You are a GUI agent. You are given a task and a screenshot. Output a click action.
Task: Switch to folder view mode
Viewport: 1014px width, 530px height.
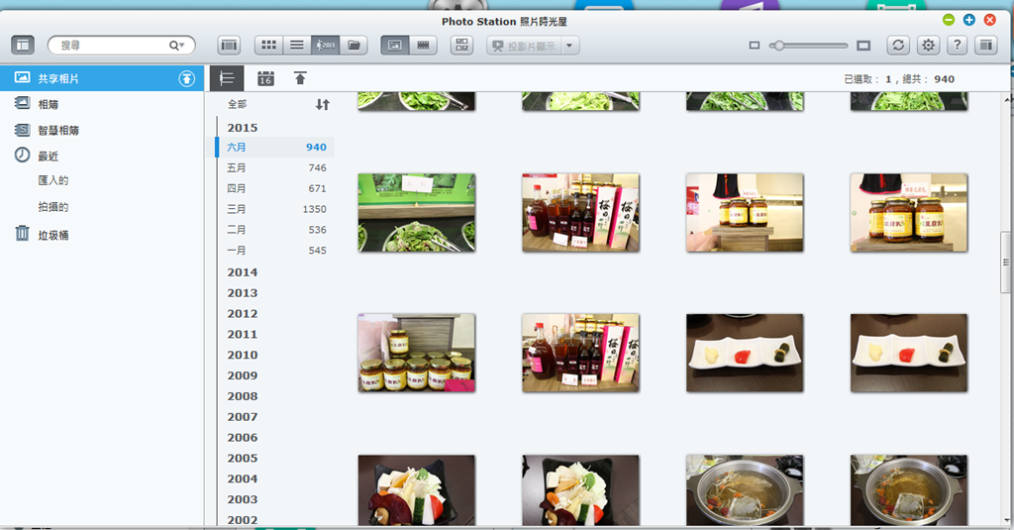[354, 46]
